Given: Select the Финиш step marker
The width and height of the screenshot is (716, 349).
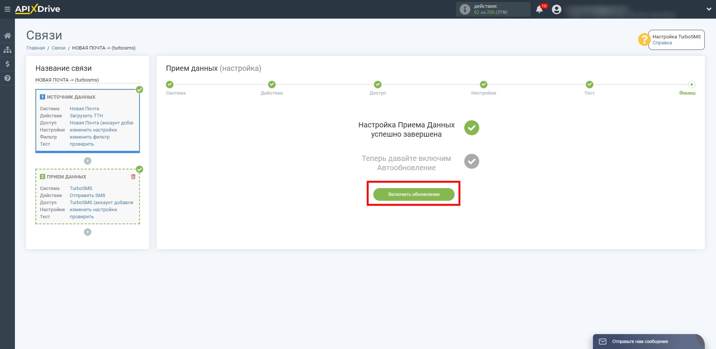Looking at the screenshot, I should (692, 85).
